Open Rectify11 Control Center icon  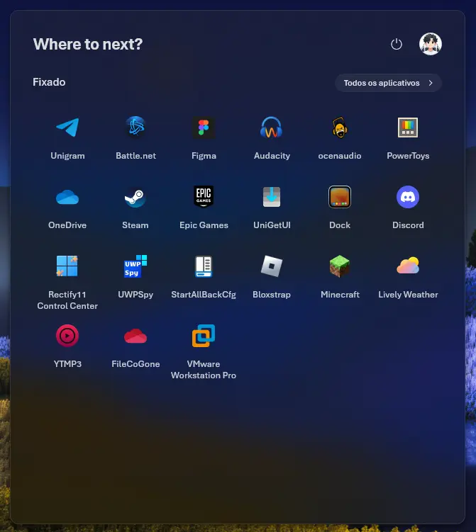(x=67, y=266)
